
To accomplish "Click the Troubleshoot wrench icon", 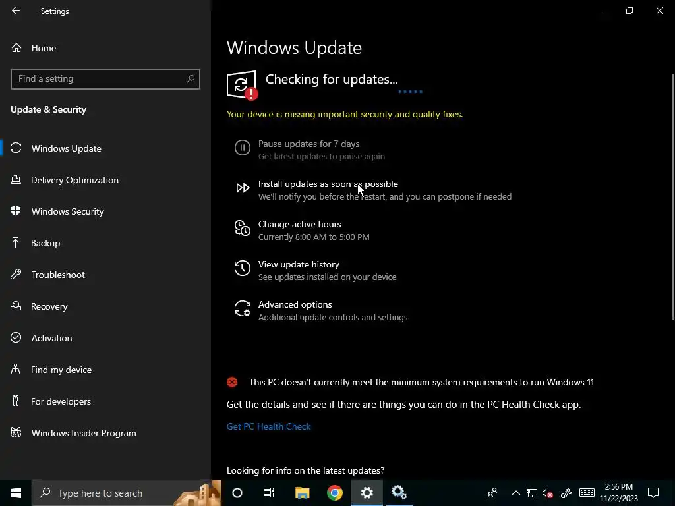I will pos(16,274).
